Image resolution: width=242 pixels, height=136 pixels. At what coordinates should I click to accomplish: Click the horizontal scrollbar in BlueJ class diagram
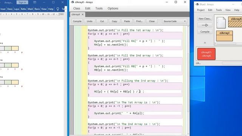(226, 44)
